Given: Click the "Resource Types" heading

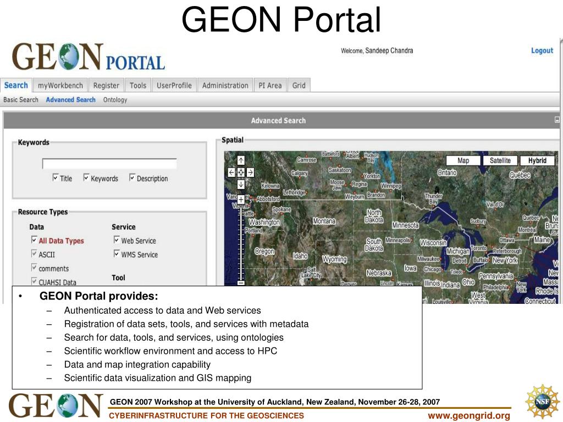Looking at the screenshot, I should pos(43,212).
